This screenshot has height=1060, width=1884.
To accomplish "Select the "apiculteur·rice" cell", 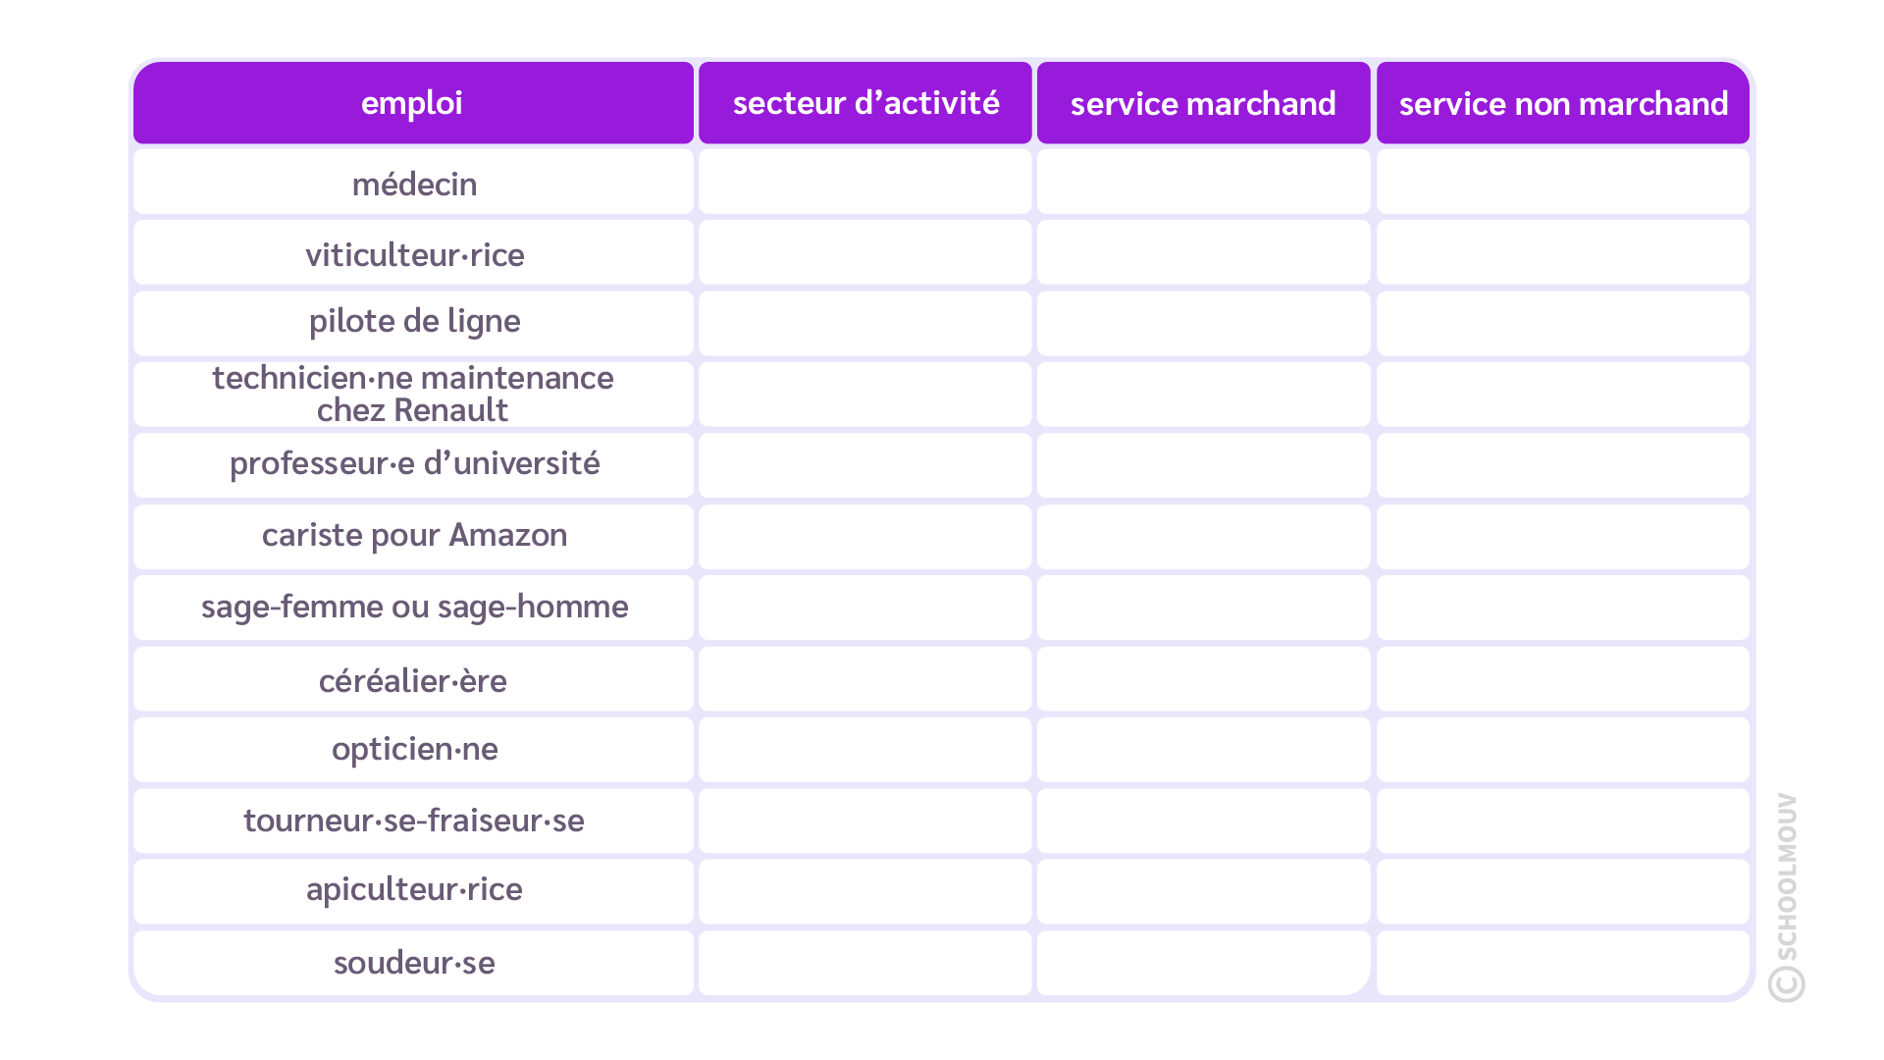I will point(414,889).
